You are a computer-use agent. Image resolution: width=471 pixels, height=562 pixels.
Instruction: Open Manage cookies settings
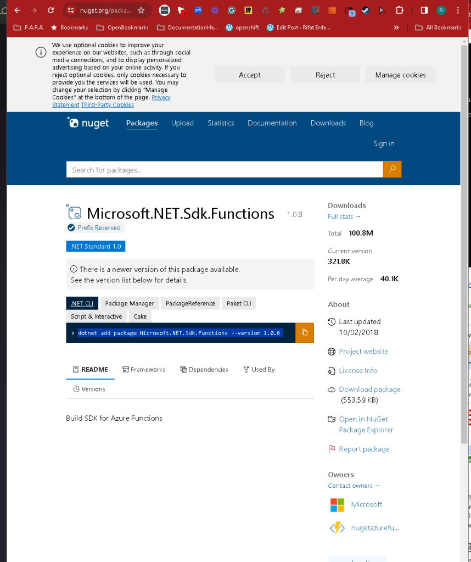400,75
